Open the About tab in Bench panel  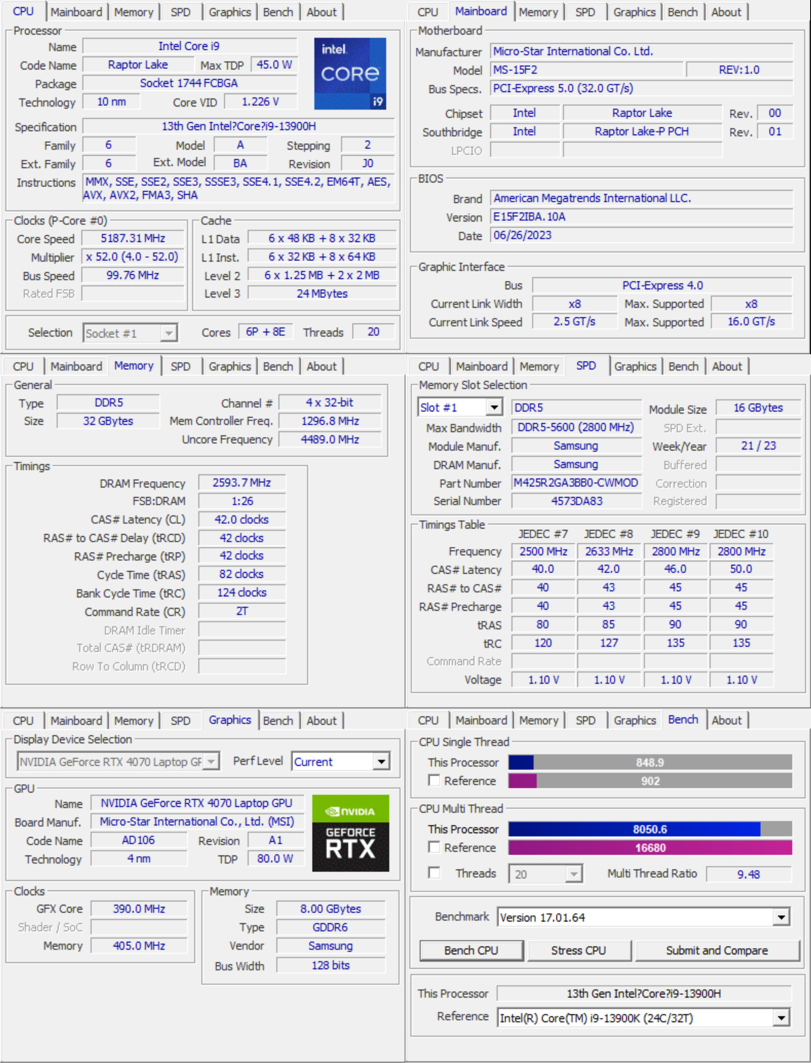click(726, 720)
